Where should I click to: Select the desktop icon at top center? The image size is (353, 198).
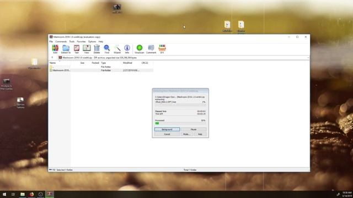117,9
